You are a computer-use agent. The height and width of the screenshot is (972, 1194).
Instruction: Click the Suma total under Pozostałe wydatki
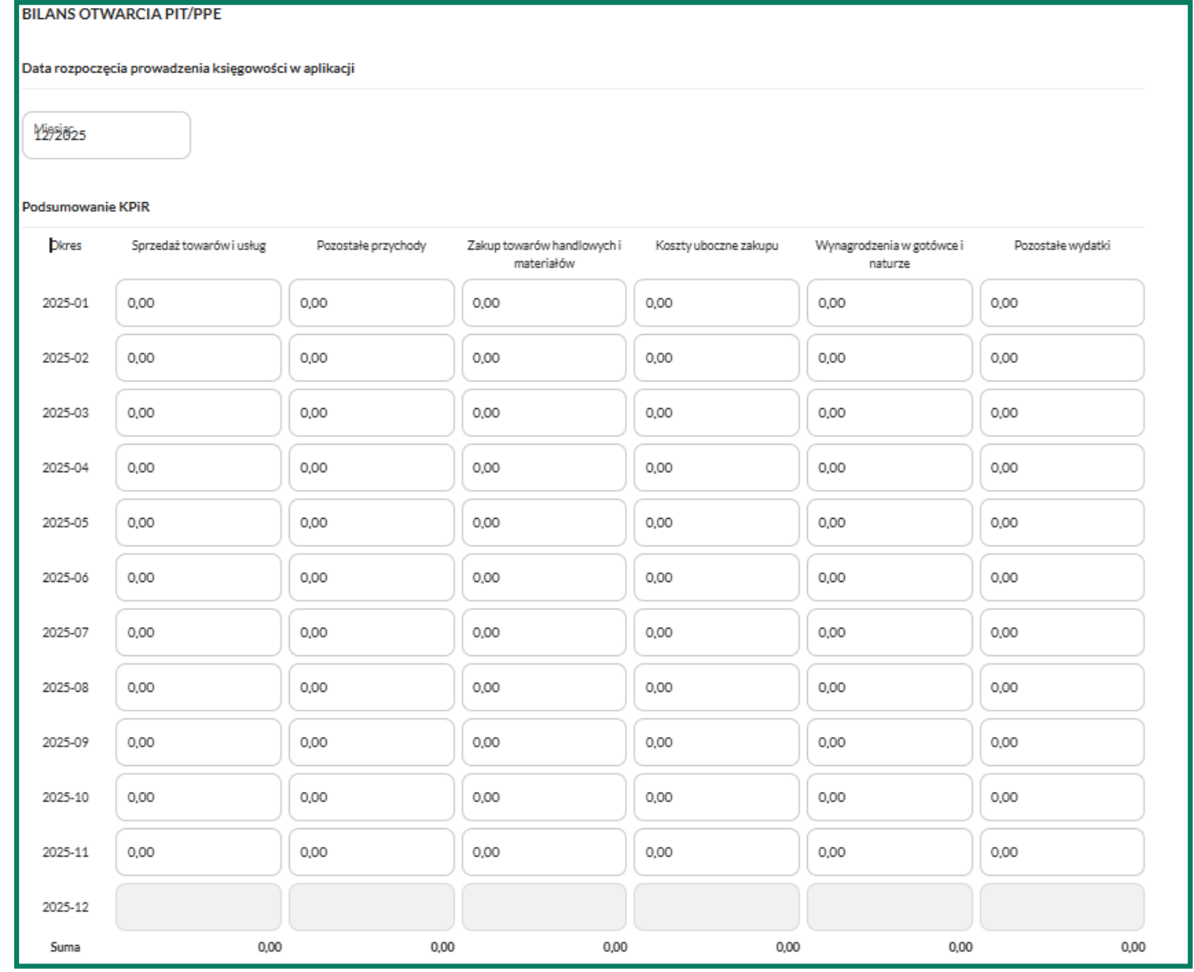[x=1133, y=947]
